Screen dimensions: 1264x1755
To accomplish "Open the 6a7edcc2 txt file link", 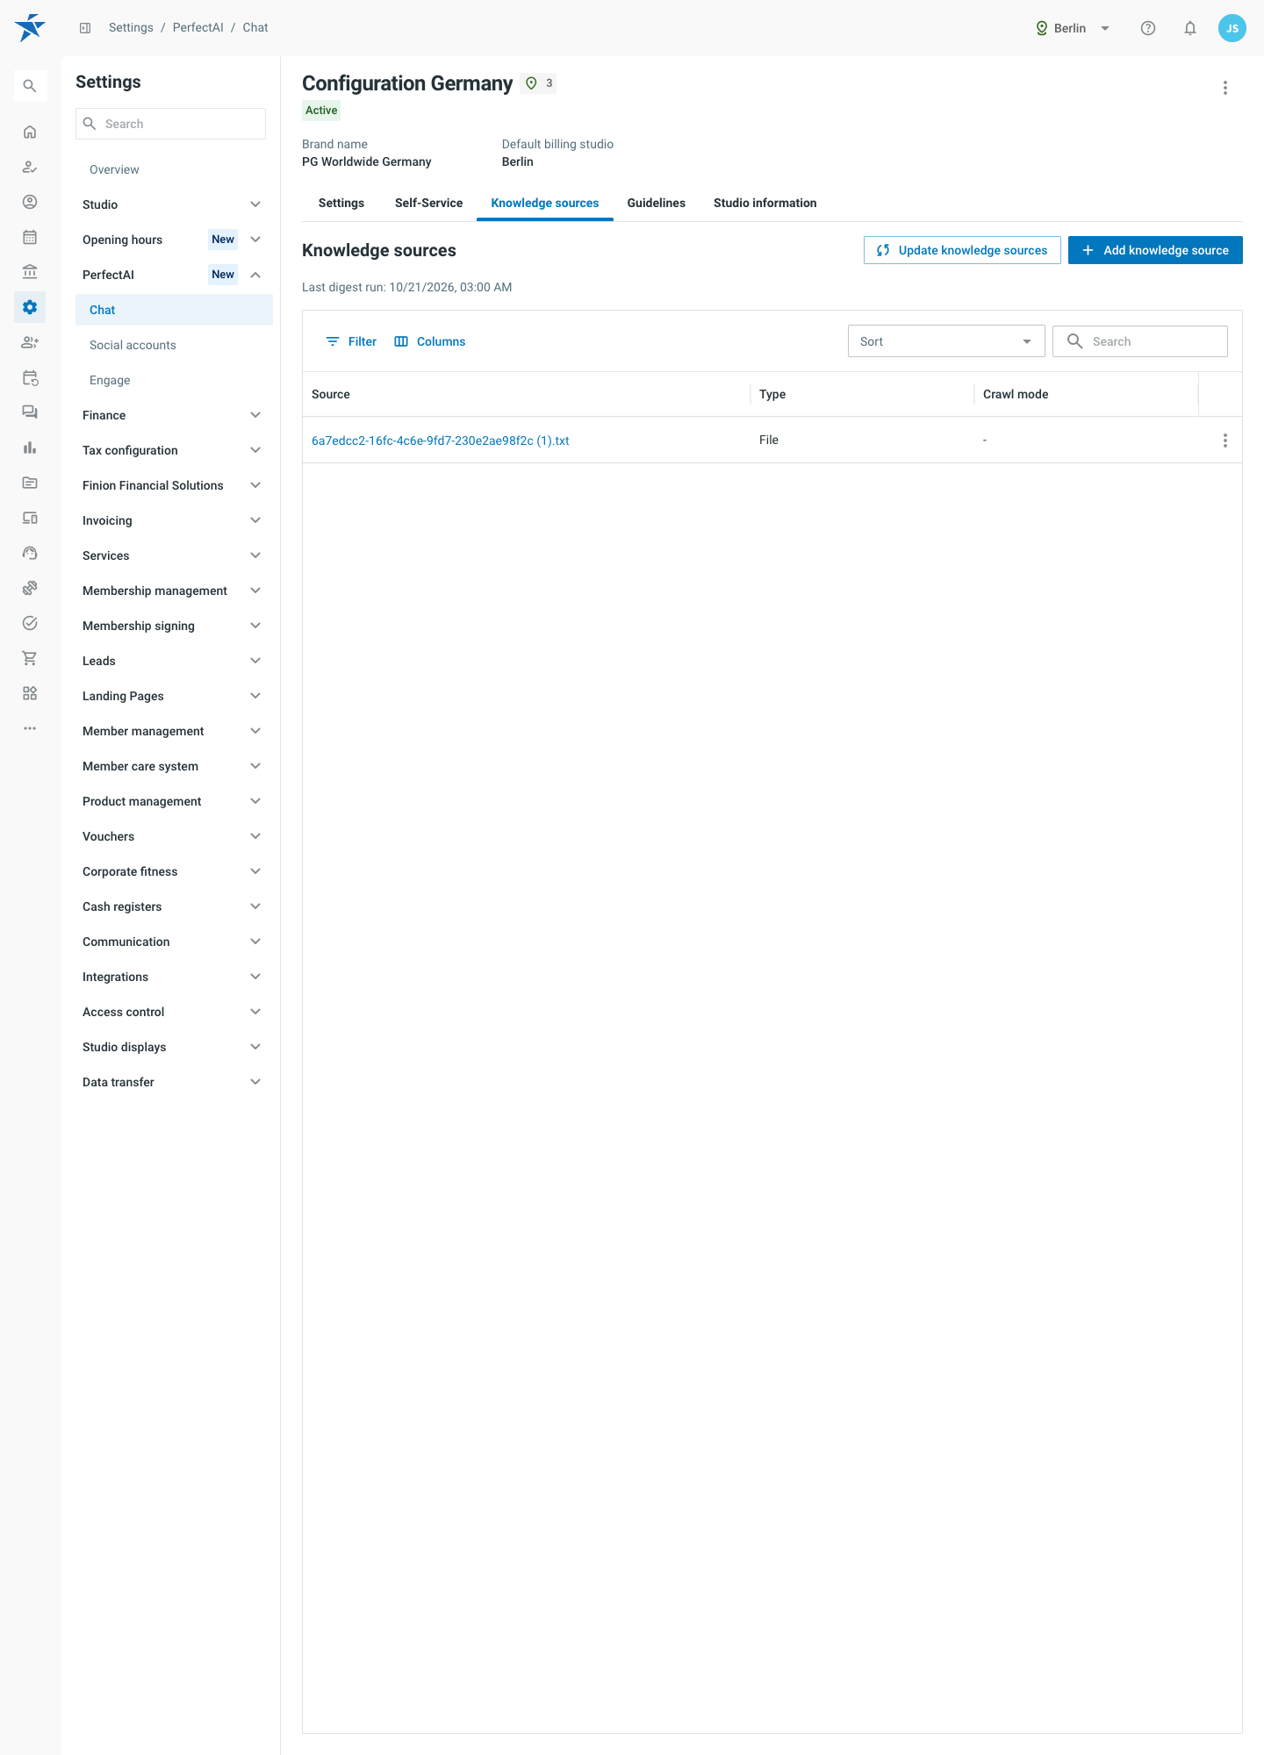I will click(441, 441).
